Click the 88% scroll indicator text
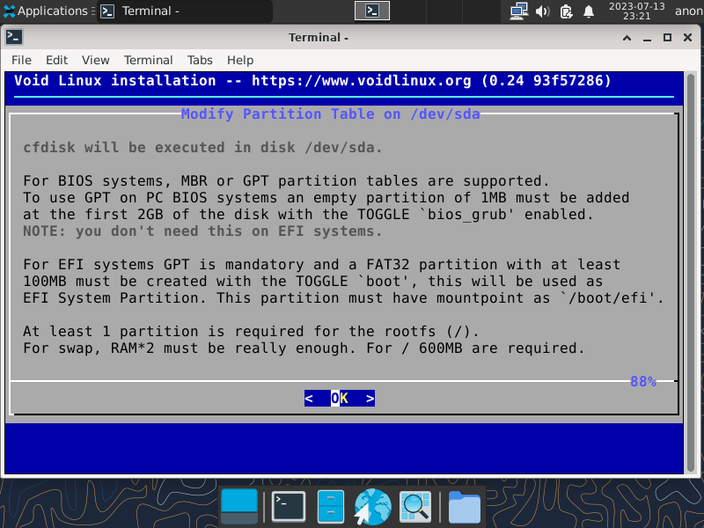 click(643, 382)
